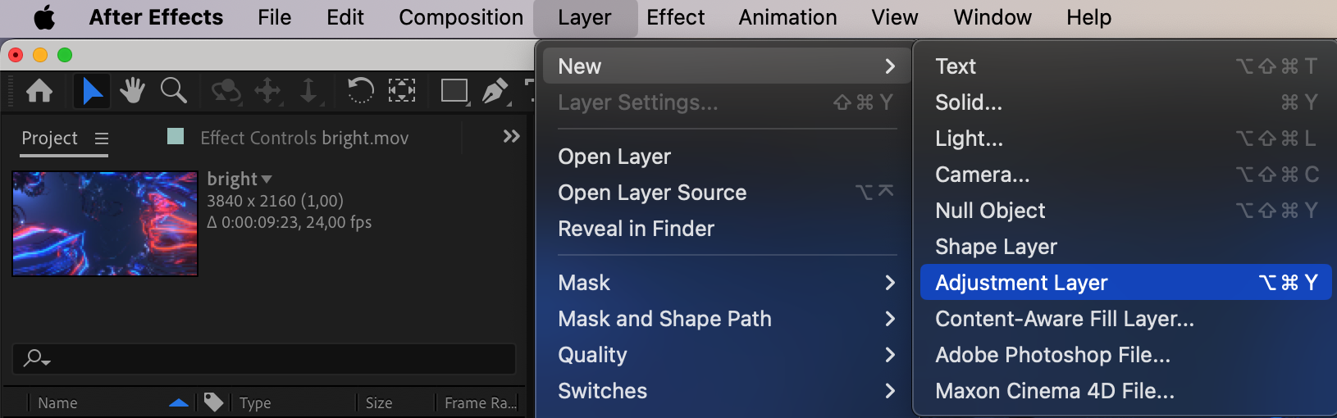Expand the Mask submenu

point(724,283)
